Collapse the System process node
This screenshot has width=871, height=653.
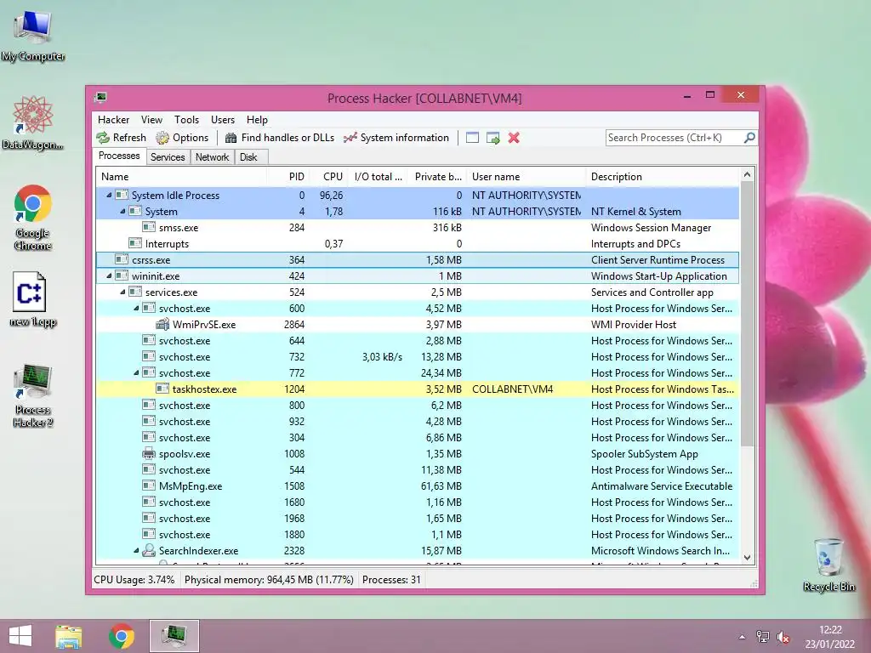[x=122, y=211]
